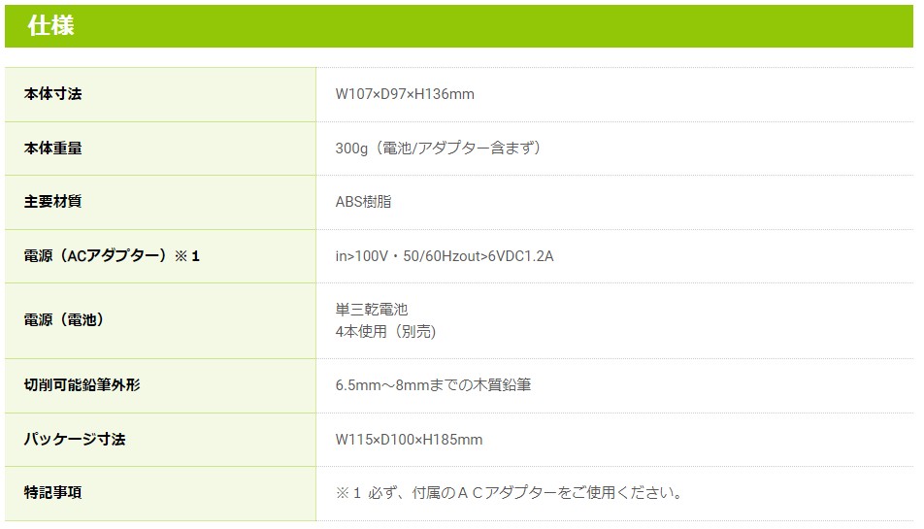This screenshot has height=529, width=924.
Task: Click the 主要材質 row label
Action: [52, 202]
